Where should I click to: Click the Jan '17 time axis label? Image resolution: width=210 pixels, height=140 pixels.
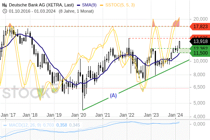click(8, 115)
